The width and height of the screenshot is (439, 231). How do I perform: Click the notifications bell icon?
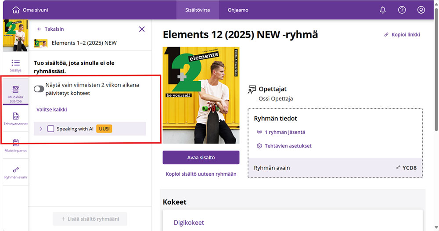coord(383,10)
